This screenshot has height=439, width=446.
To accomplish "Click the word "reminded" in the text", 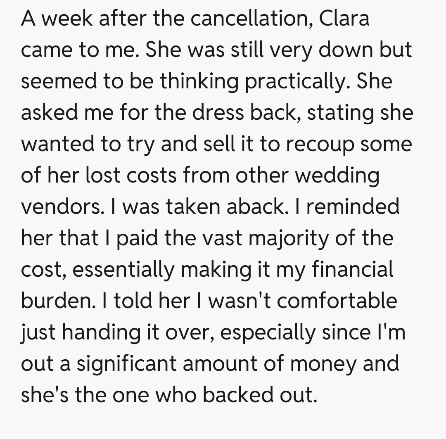I will (353, 207).
